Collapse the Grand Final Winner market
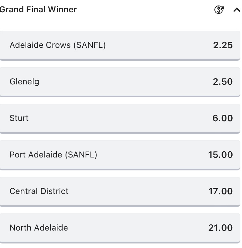 tap(236, 10)
